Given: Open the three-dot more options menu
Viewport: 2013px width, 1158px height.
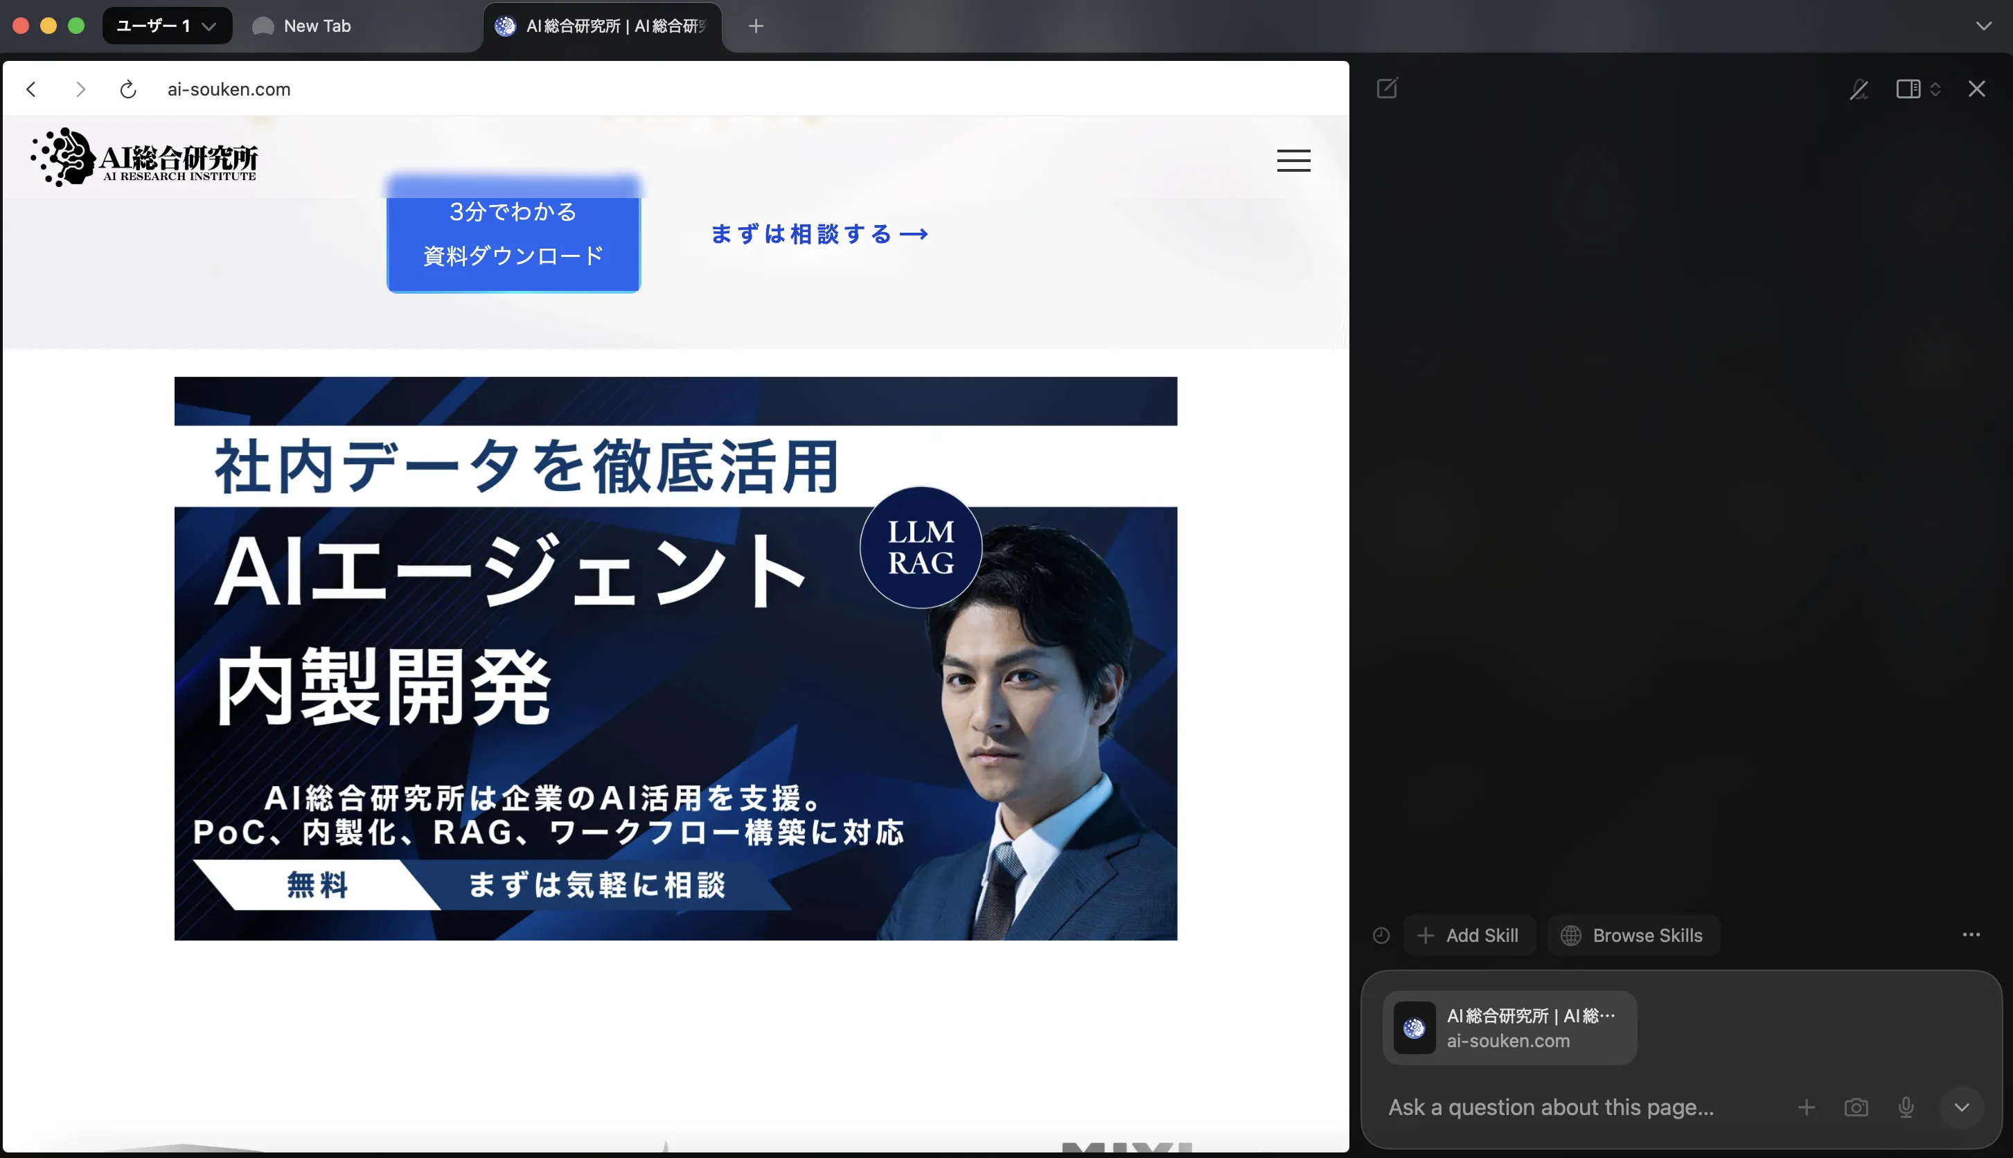Looking at the screenshot, I should click(1971, 934).
